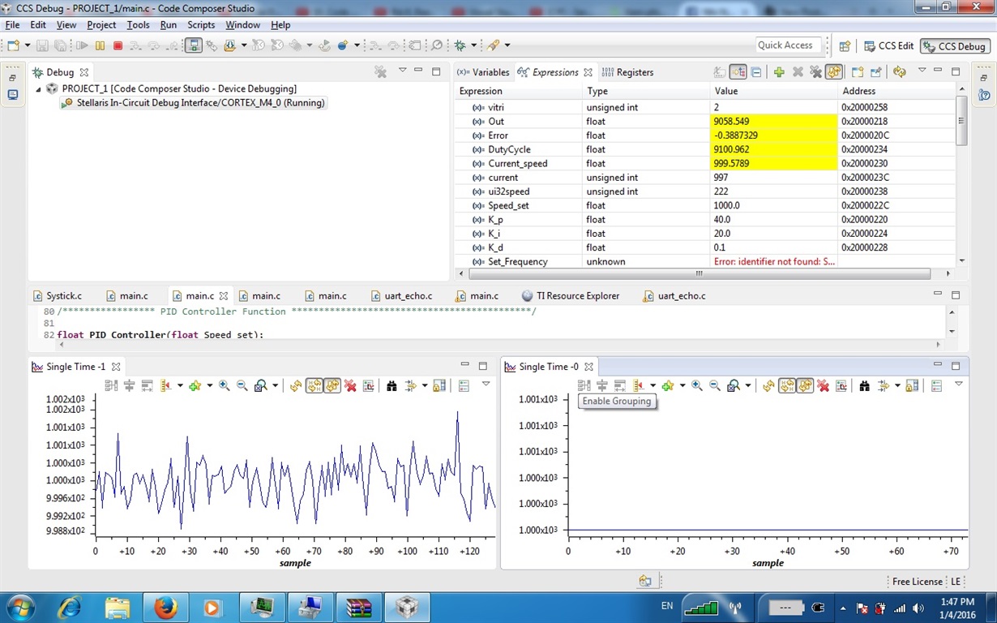Switch to the Registers tab
Screen dimensions: 997x623
[628, 72]
